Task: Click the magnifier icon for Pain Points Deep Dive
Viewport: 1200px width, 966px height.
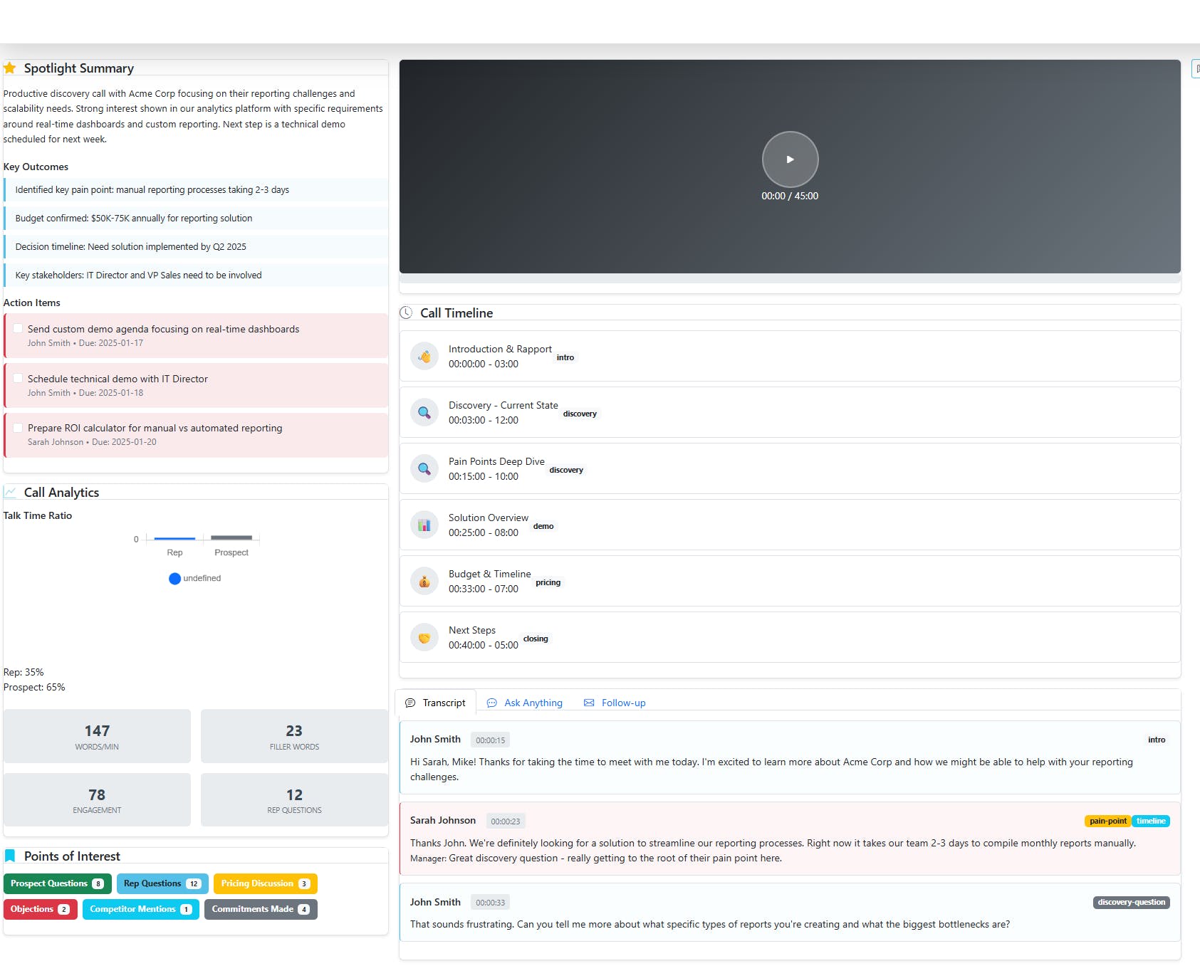Action: click(x=424, y=468)
